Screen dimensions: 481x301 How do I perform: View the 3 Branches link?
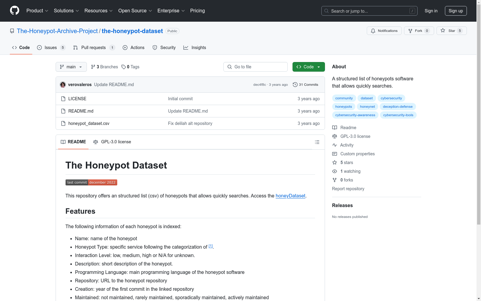pos(105,67)
